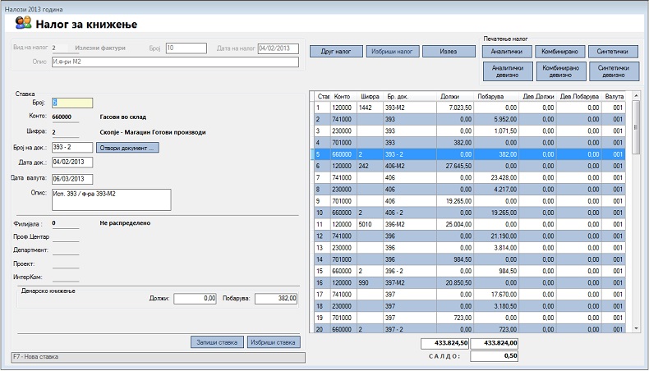Viewport: 649px width, 371px height.
Task: Select row 8 with amount 4.217,00
Action: pyautogui.click(x=469, y=190)
